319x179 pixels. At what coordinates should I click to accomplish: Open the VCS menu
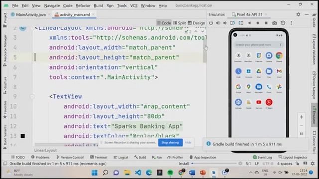click(x=134, y=6)
